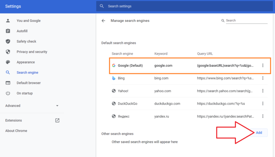This screenshot has height=157, width=275.
Task: Click the Add button for other search engines
Action: point(259,133)
